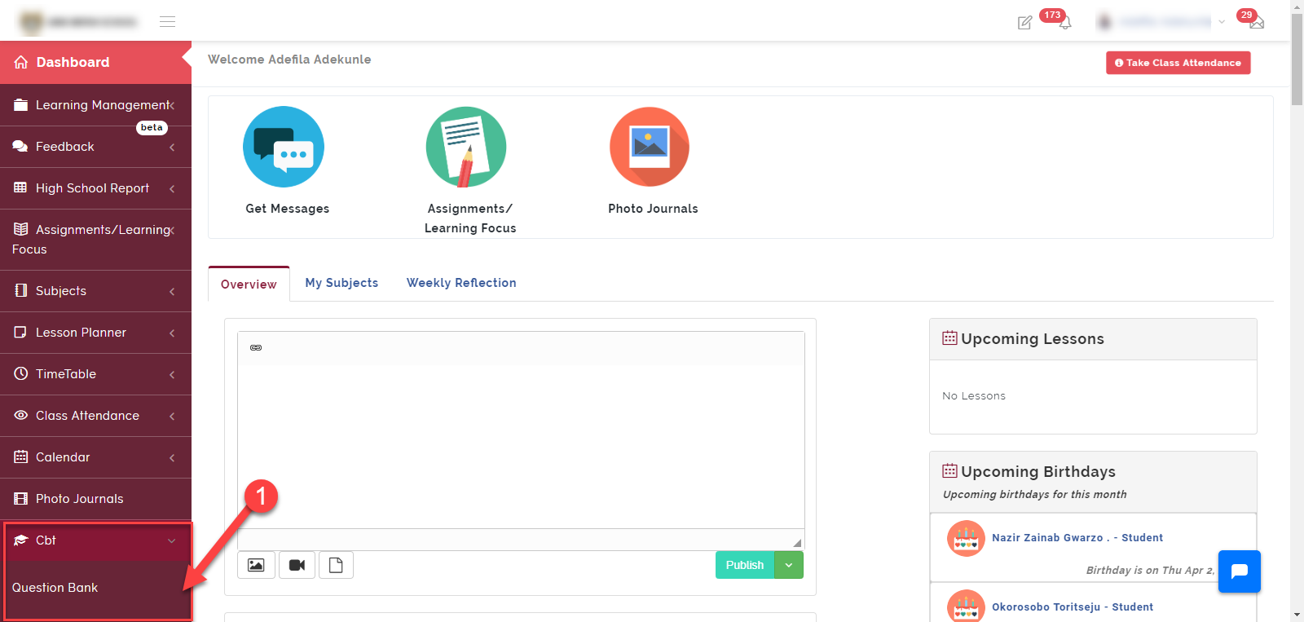1304x622 pixels.
Task: Click "Upcoming birthdays for this month" subtitle
Action: coord(1035,494)
